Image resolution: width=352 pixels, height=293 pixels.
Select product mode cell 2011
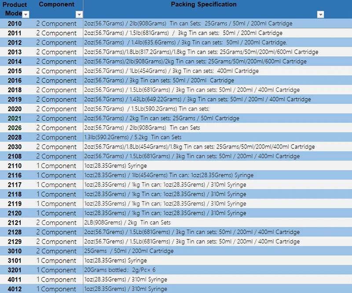15,33
